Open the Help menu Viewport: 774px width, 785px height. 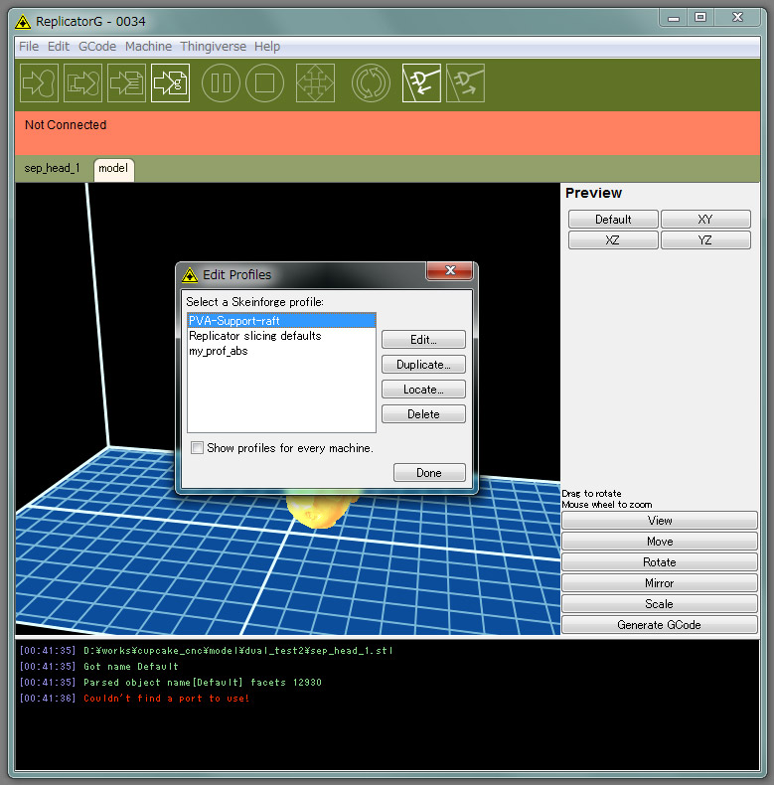coord(267,47)
